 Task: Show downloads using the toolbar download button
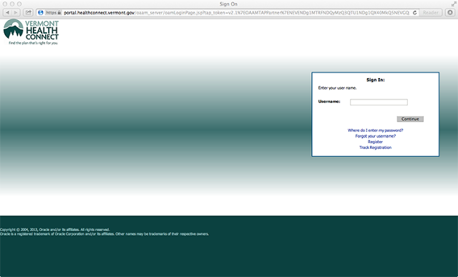point(450,13)
